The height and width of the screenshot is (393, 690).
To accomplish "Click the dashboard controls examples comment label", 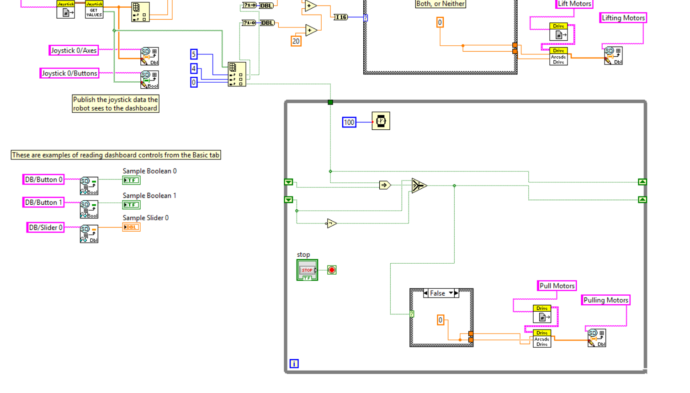I will 116,155.
